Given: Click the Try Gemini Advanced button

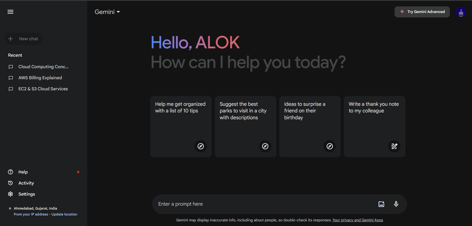Looking at the screenshot, I should 422,12.
